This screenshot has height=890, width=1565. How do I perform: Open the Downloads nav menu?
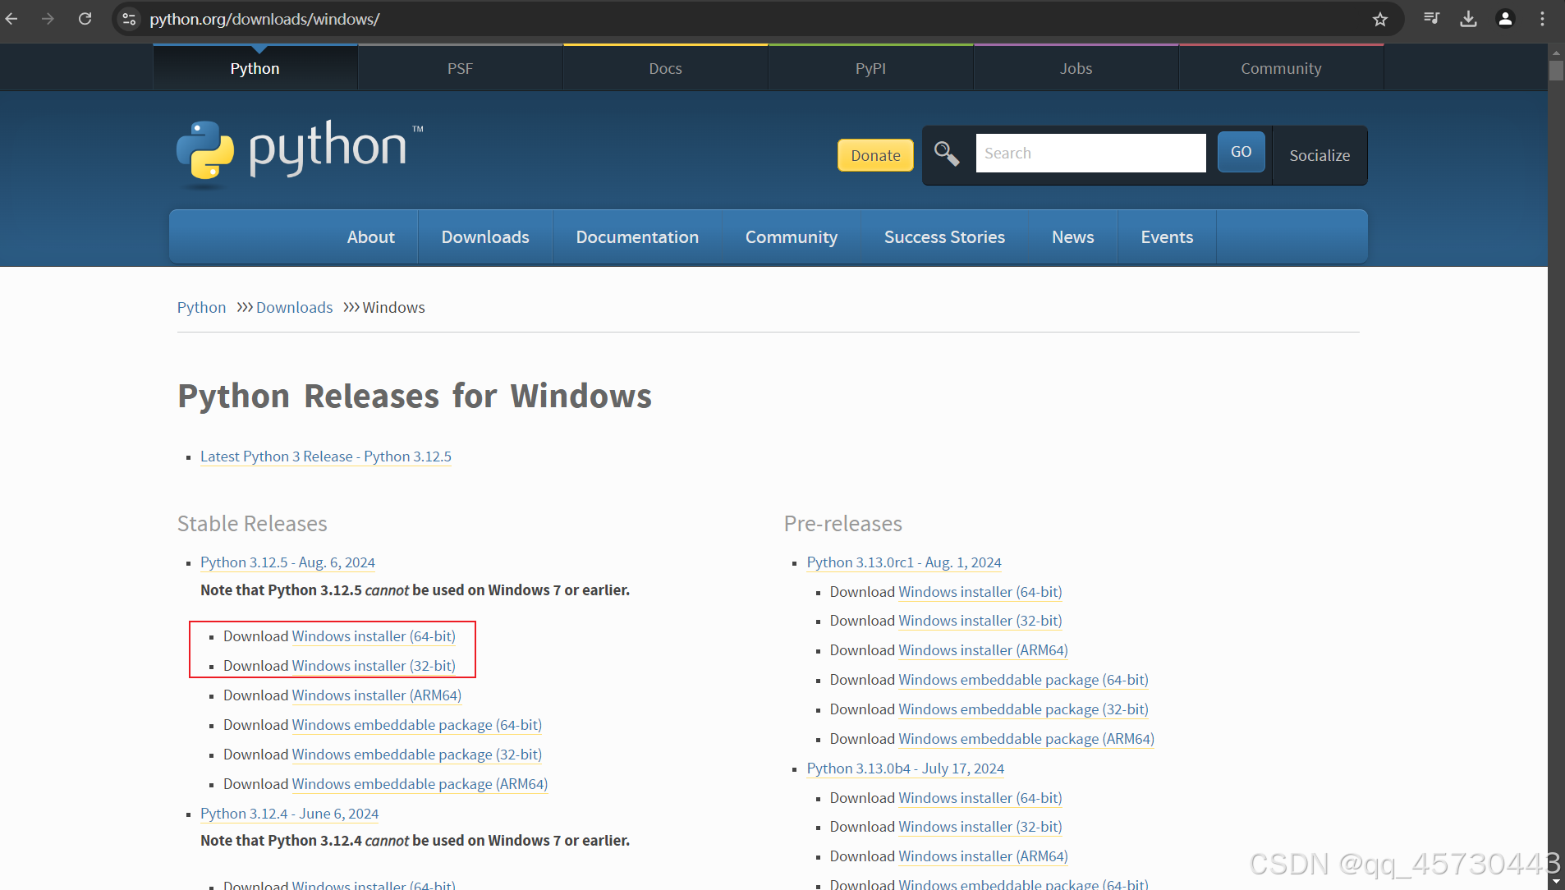[x=485, y=236]
